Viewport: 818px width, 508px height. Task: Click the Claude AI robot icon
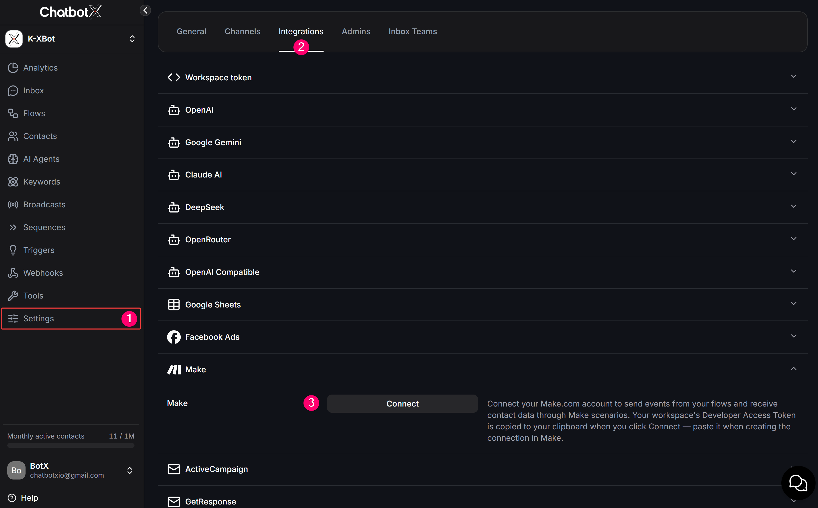(x=174, y=175)
